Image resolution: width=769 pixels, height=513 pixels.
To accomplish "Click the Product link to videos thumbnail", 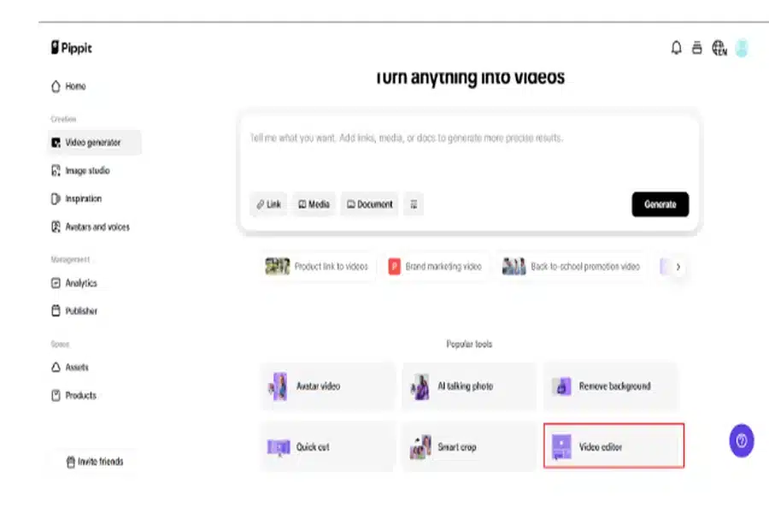I will [x=278, y=267].
